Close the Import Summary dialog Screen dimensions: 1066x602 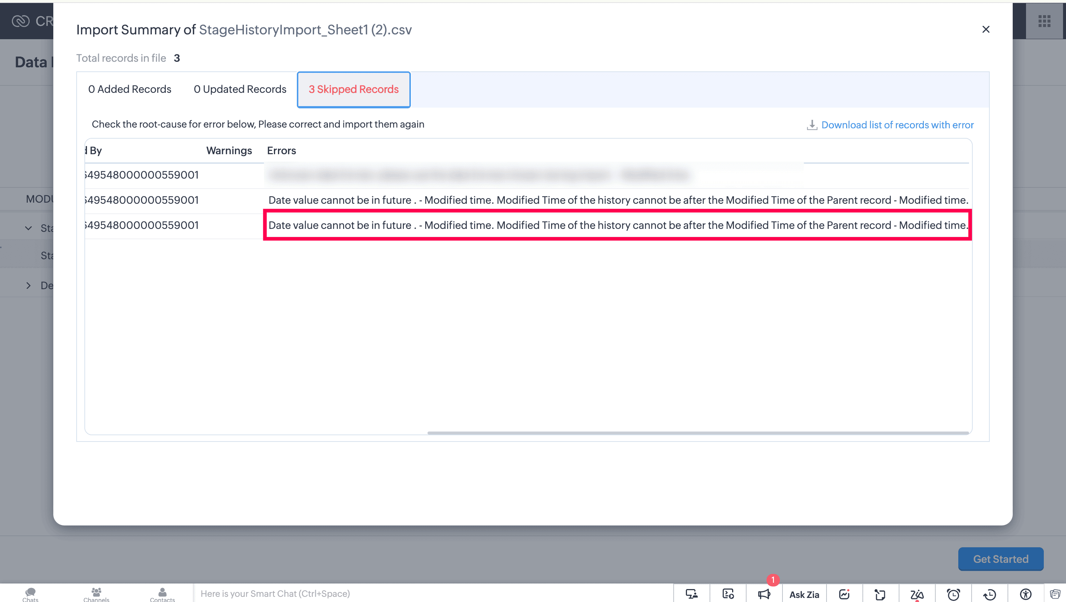click(x=986, y=29)
